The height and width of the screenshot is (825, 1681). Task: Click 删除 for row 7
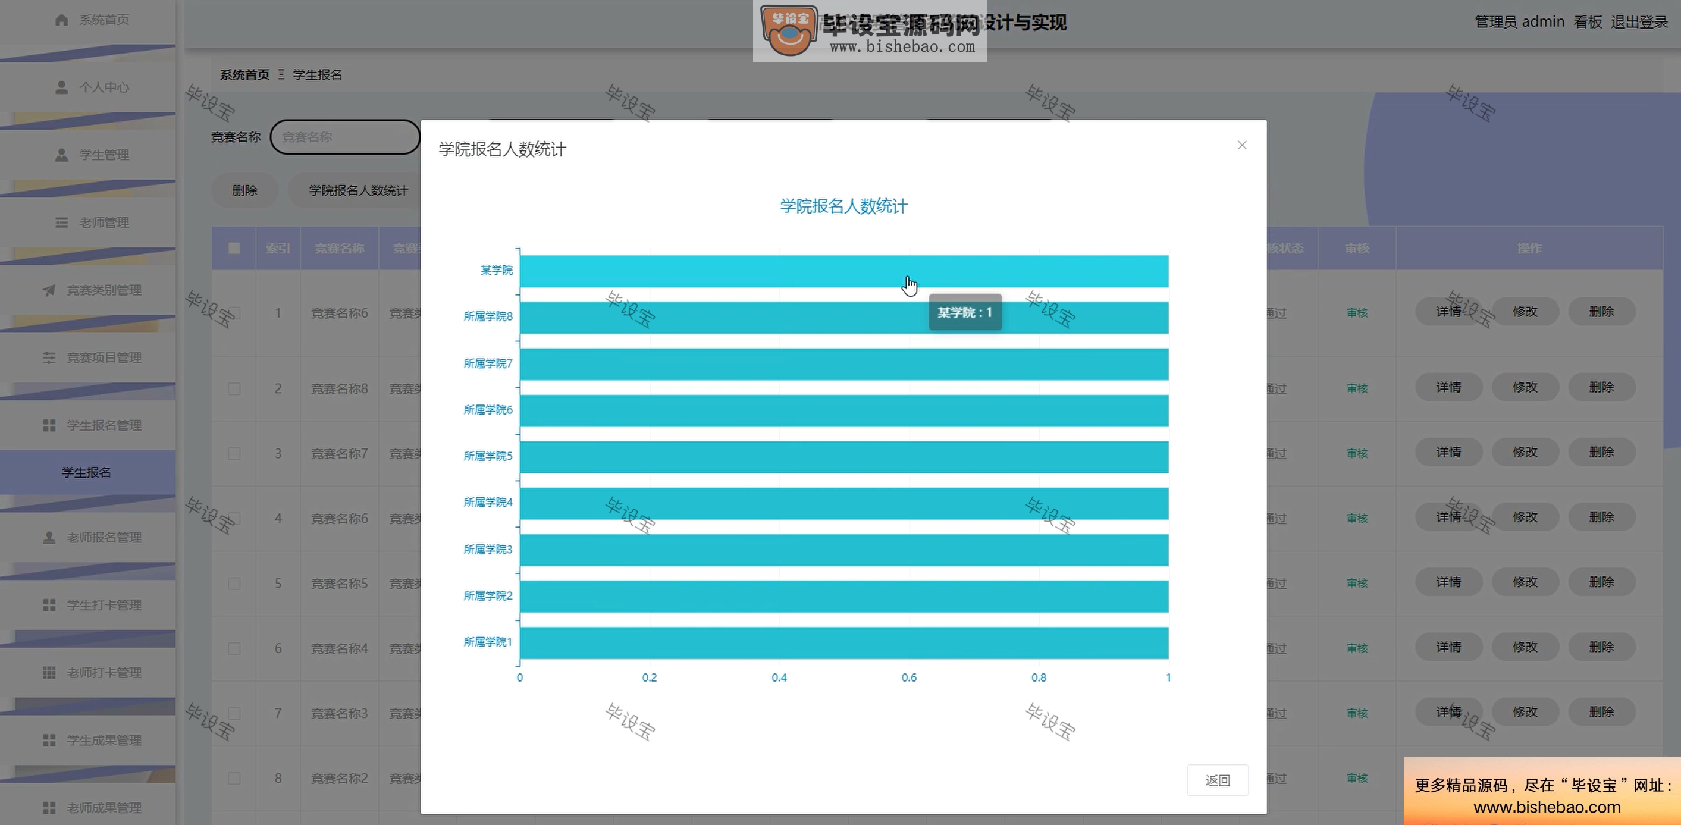(1601, 711)
